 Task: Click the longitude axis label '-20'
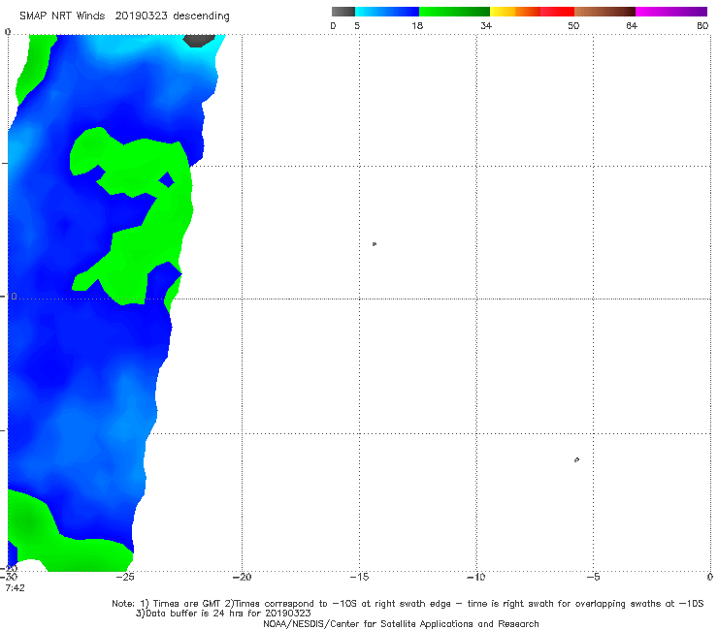click(242, 577)
